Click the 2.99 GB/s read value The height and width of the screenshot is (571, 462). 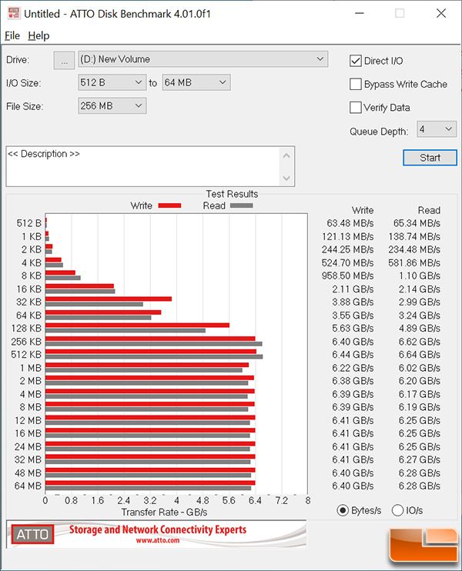420,302
